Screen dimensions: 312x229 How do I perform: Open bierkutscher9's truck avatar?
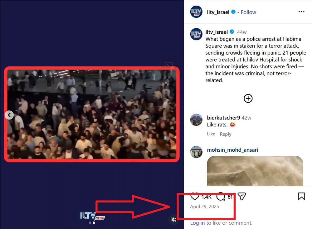[x=196, y=120]
